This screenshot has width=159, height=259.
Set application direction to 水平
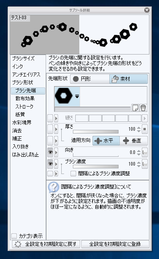pyautogui.click(x=106, y=141)
